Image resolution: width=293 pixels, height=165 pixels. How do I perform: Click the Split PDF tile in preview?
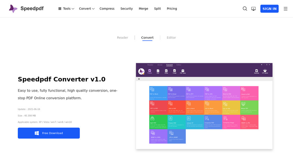[x=158, y=122]
